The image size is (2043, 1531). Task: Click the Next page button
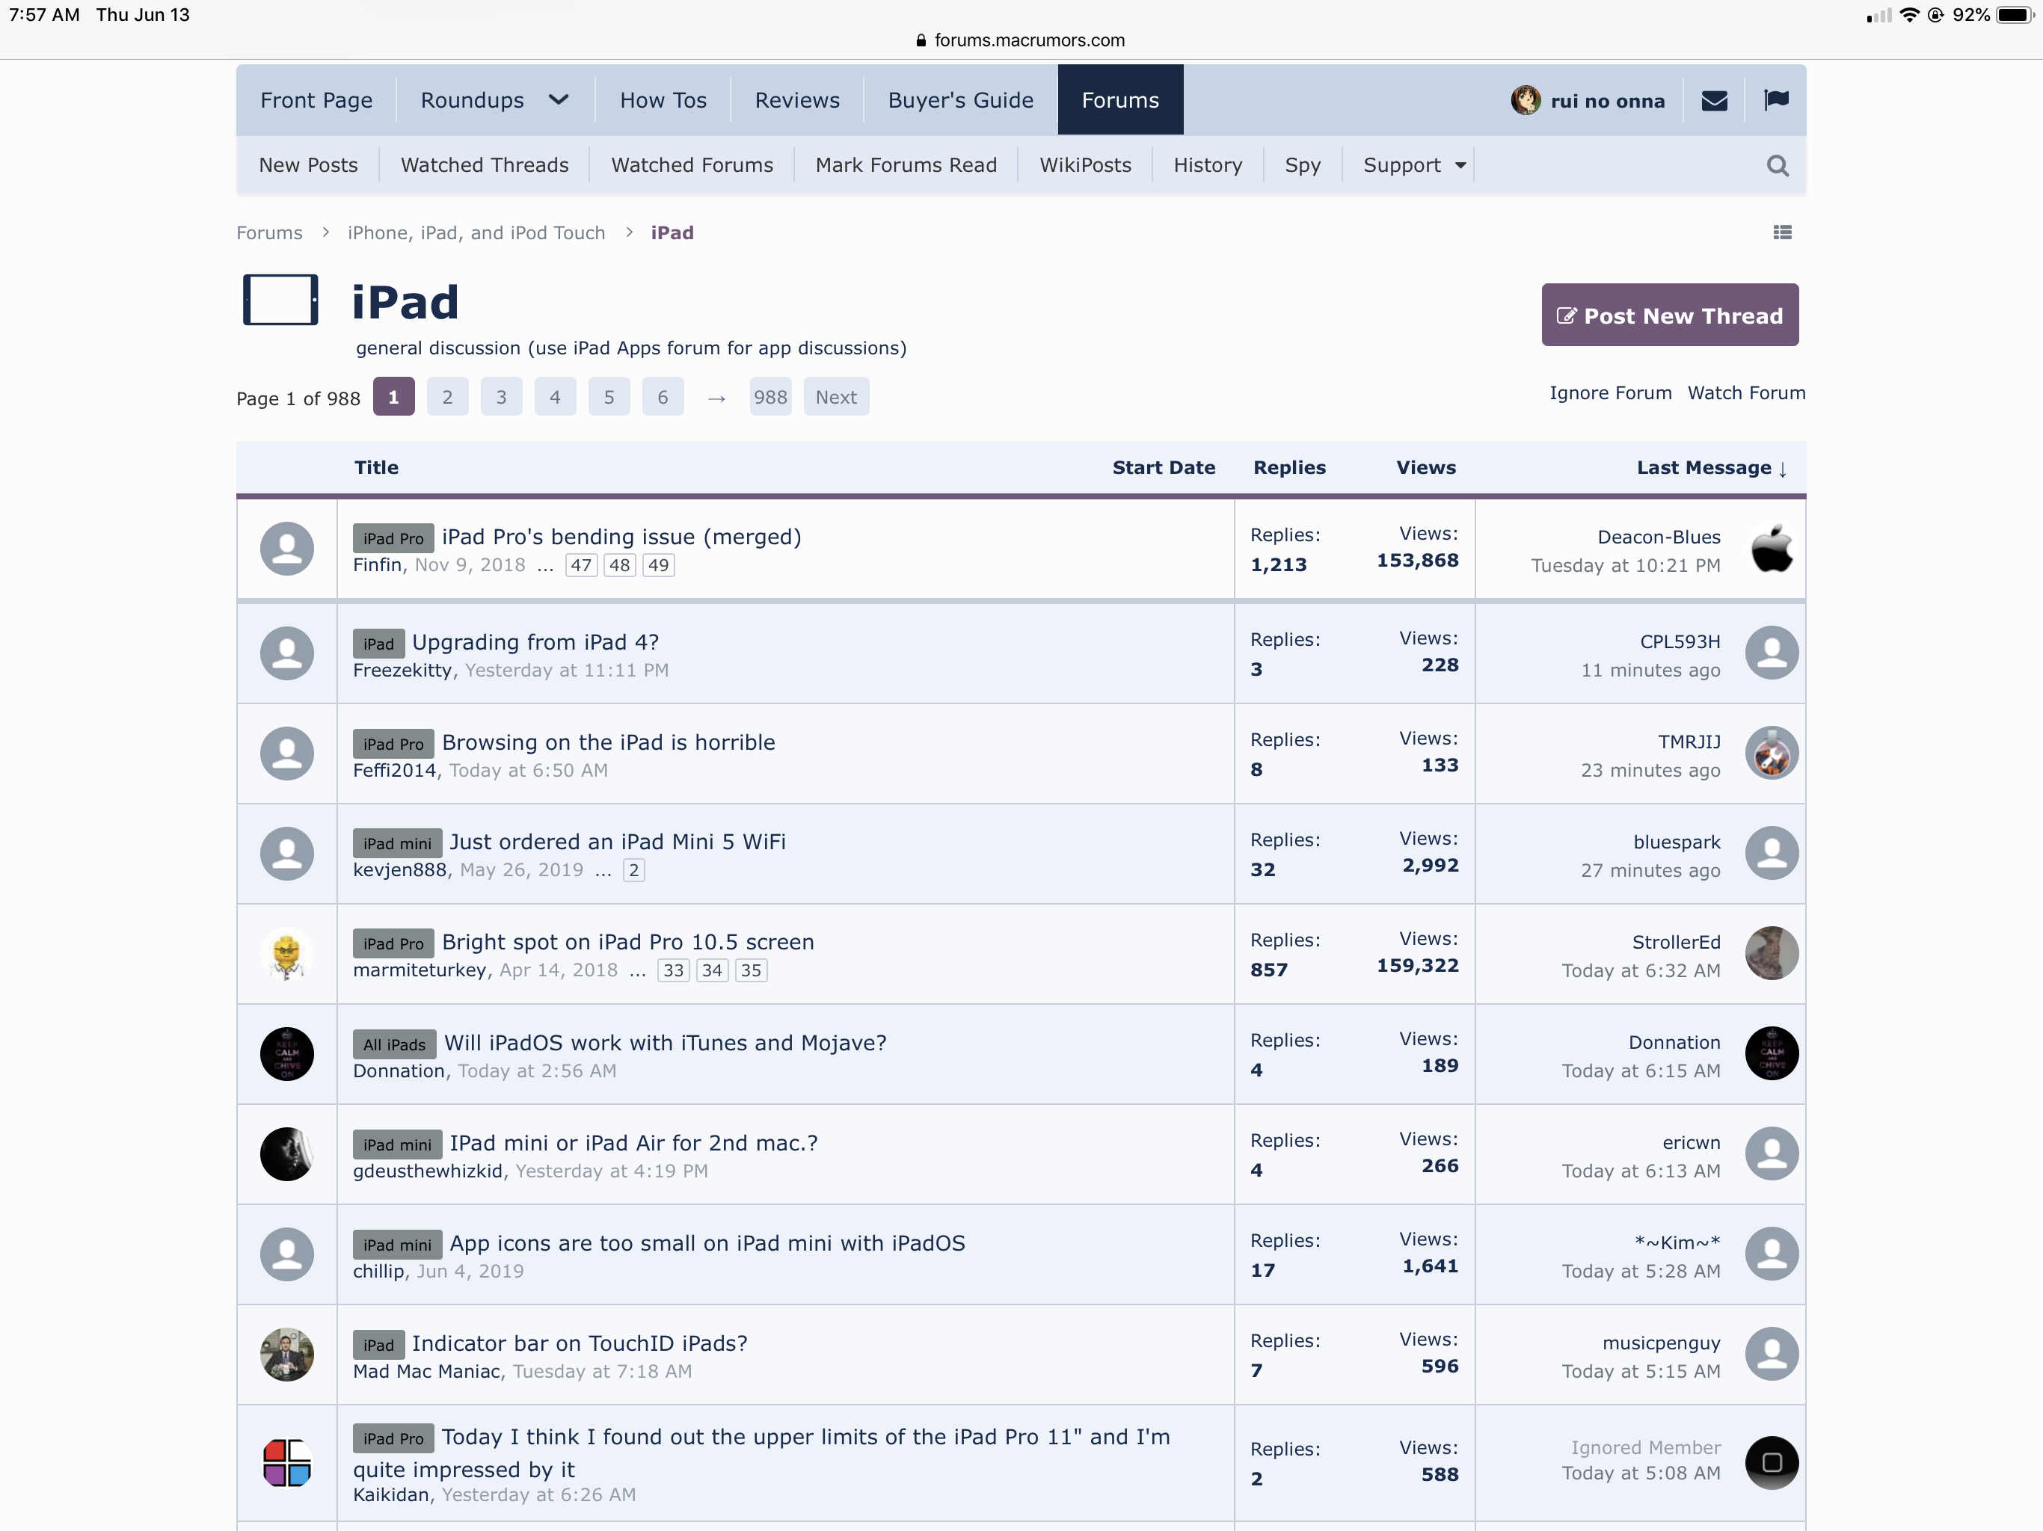click(x=836, y=397)
